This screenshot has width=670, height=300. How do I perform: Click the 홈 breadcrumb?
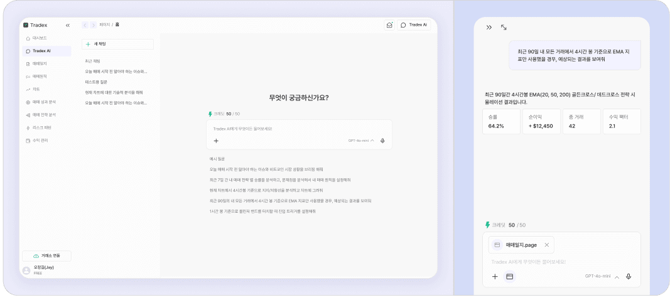(117, 24)
